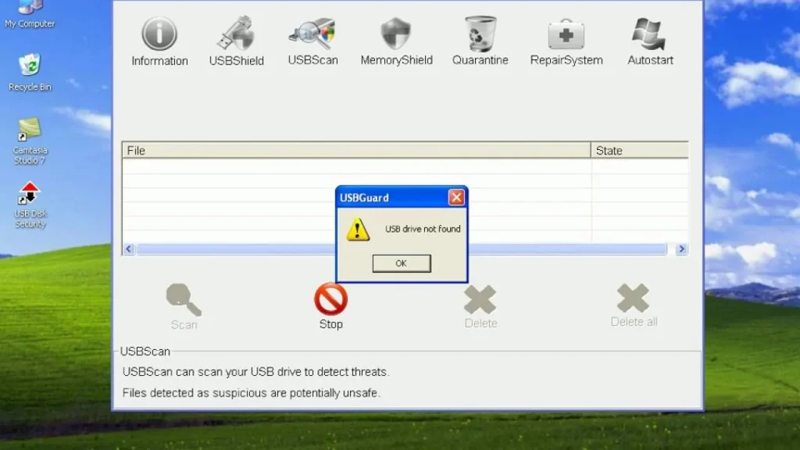Image resolution: width=800 pixels, height=450 pixels.
Task: Click the Delete all icon
Action: point(633,298)
